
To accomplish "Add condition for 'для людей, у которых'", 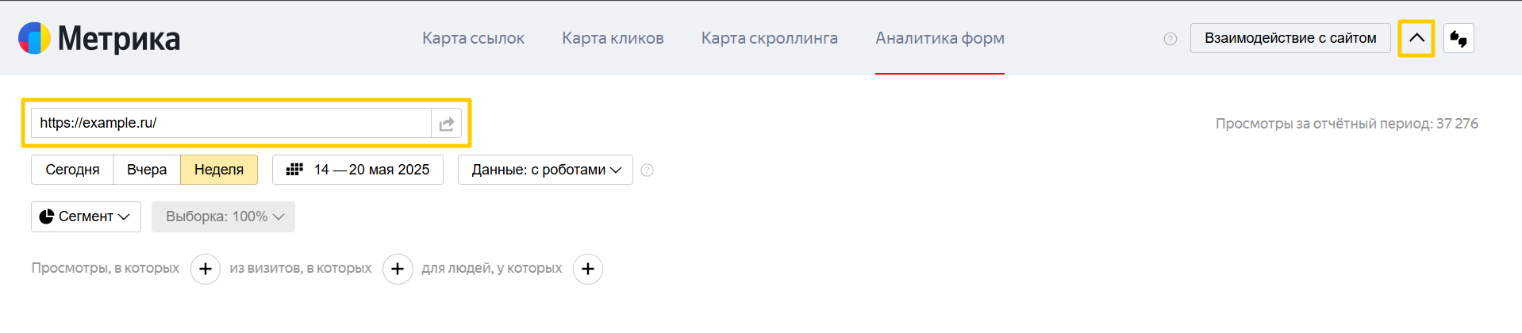I will 587,270.
